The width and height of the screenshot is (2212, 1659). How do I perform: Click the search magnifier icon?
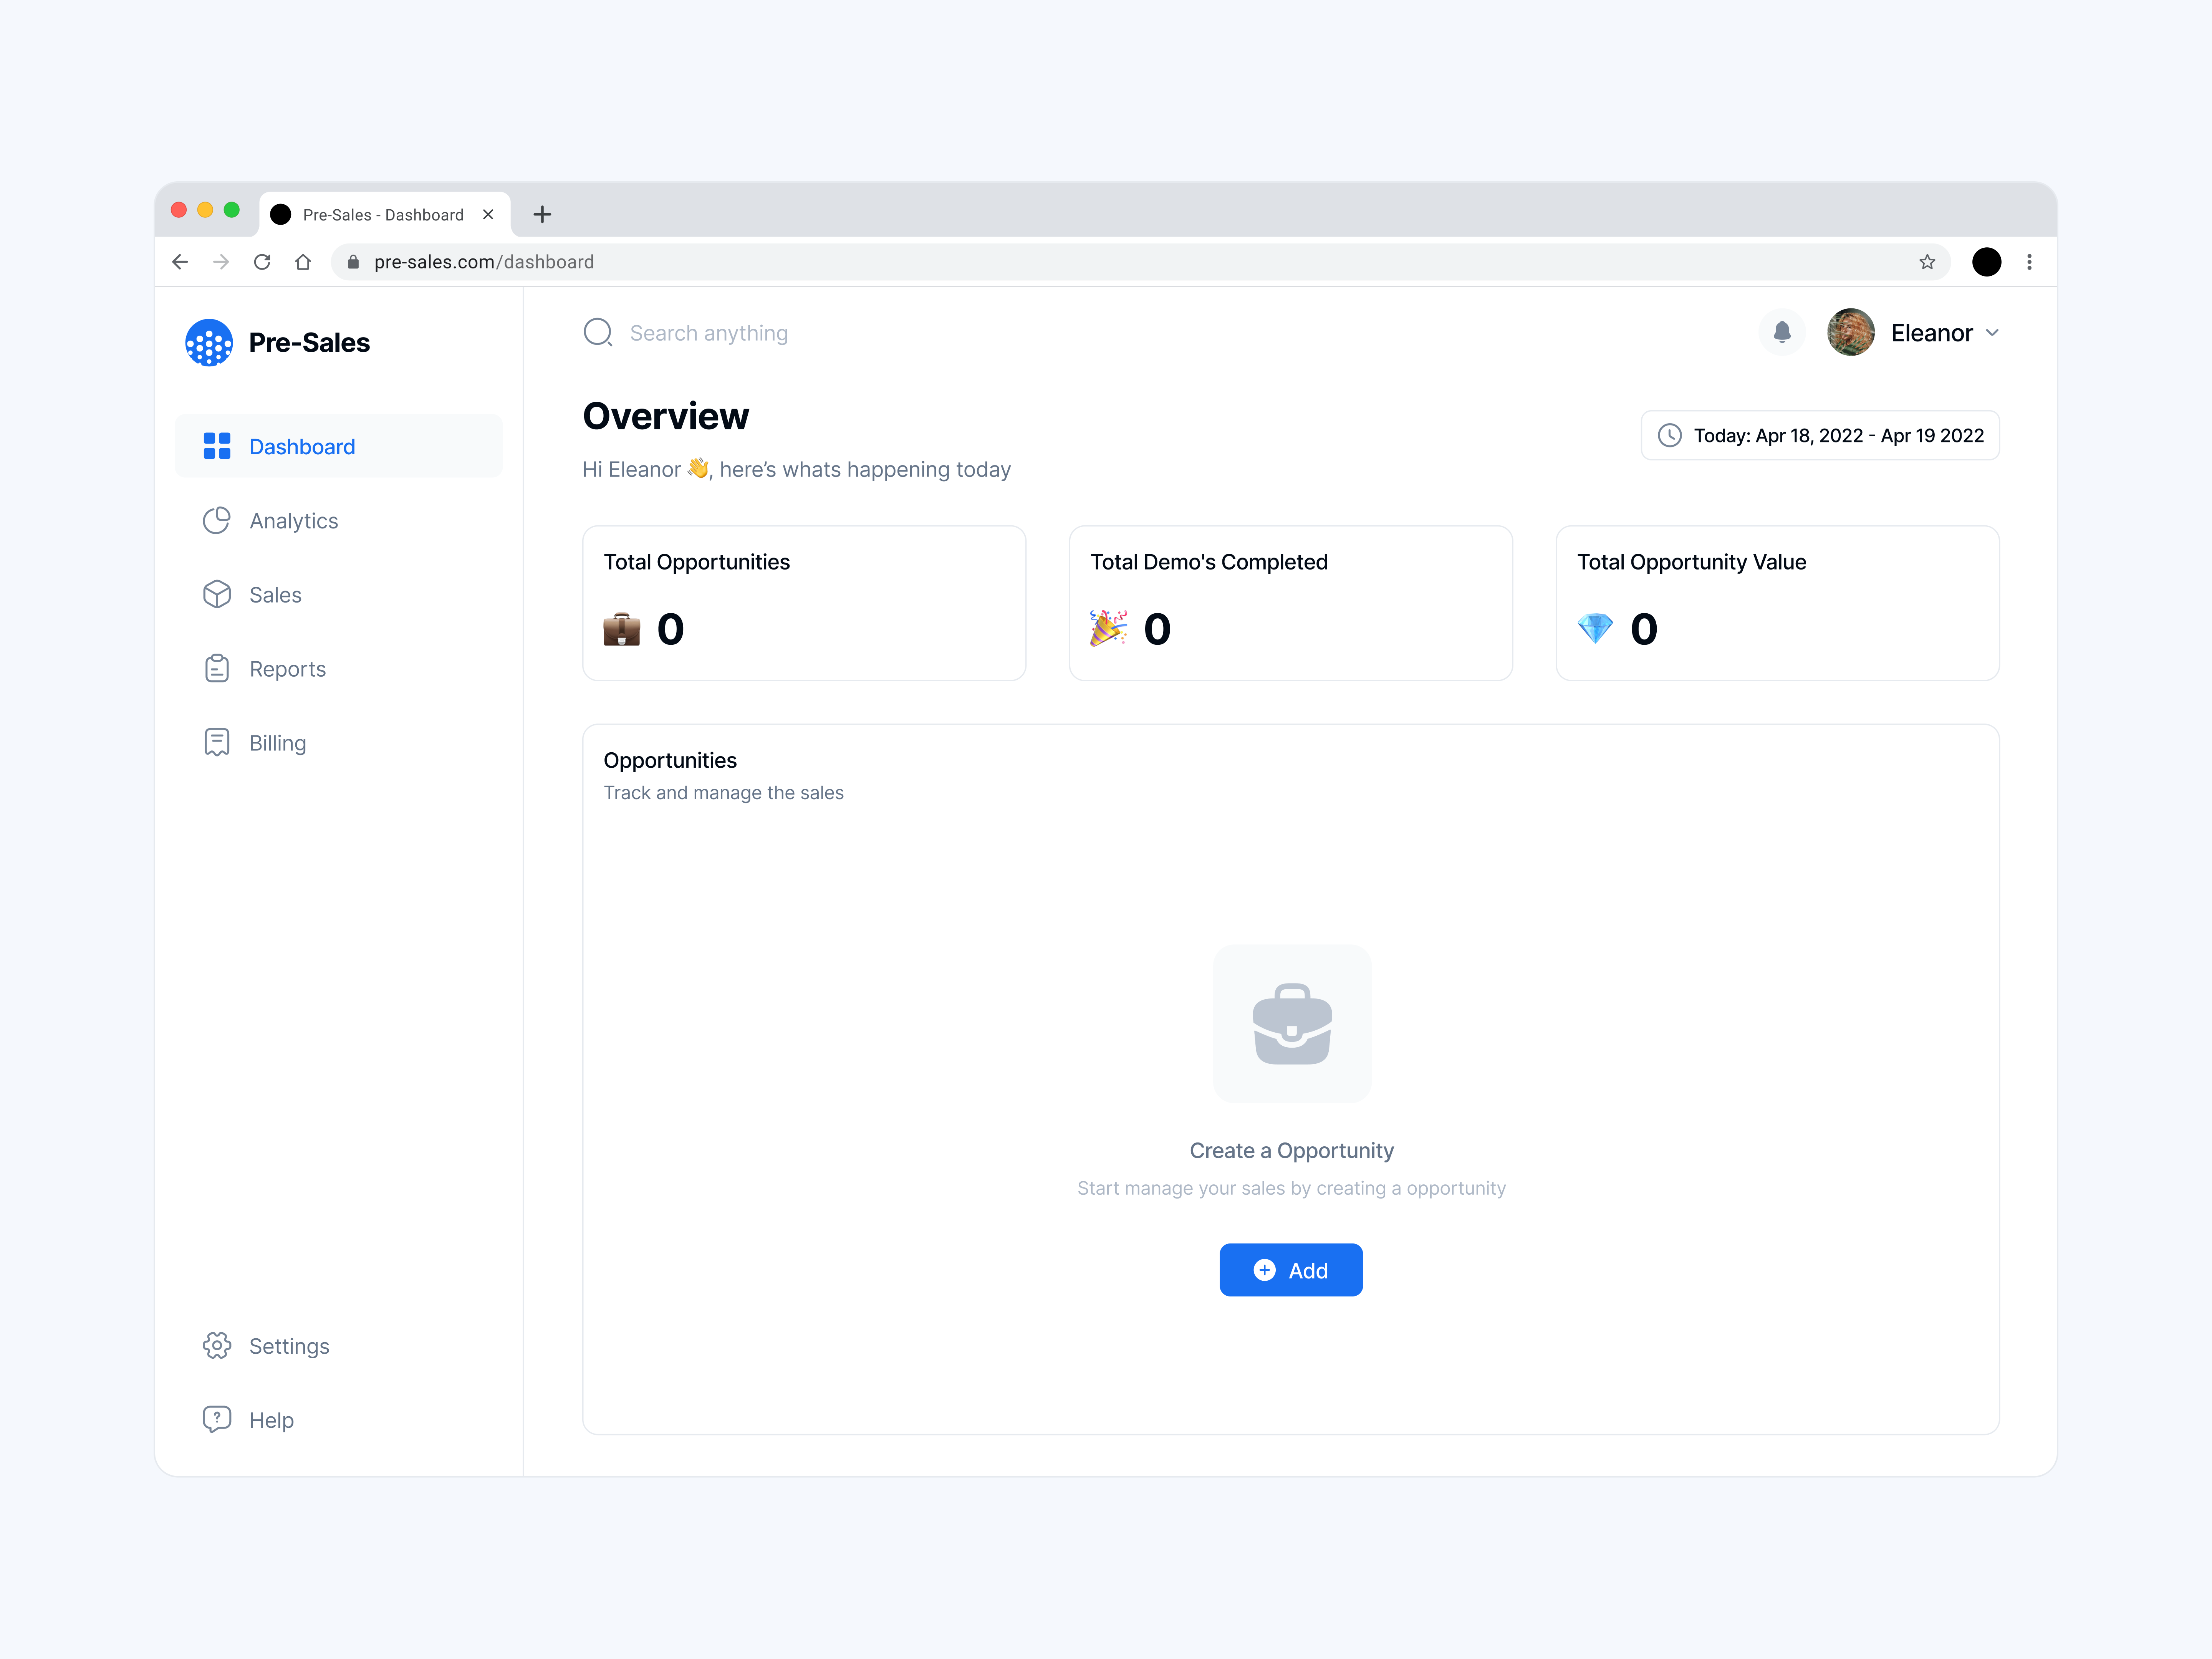point(597,332)
